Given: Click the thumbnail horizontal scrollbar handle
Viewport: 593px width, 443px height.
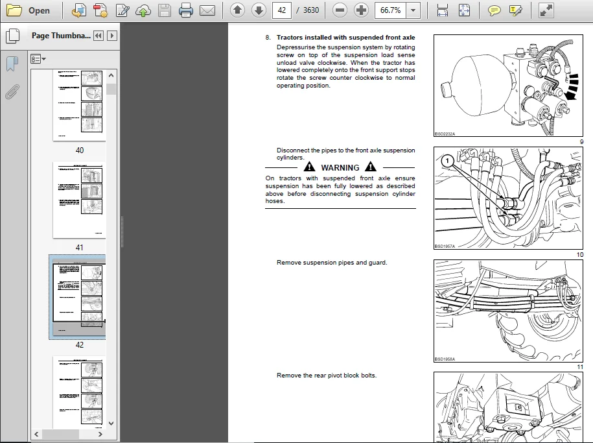Looking at the screenshot, I should pyautogui.click(x=60, y=435).
